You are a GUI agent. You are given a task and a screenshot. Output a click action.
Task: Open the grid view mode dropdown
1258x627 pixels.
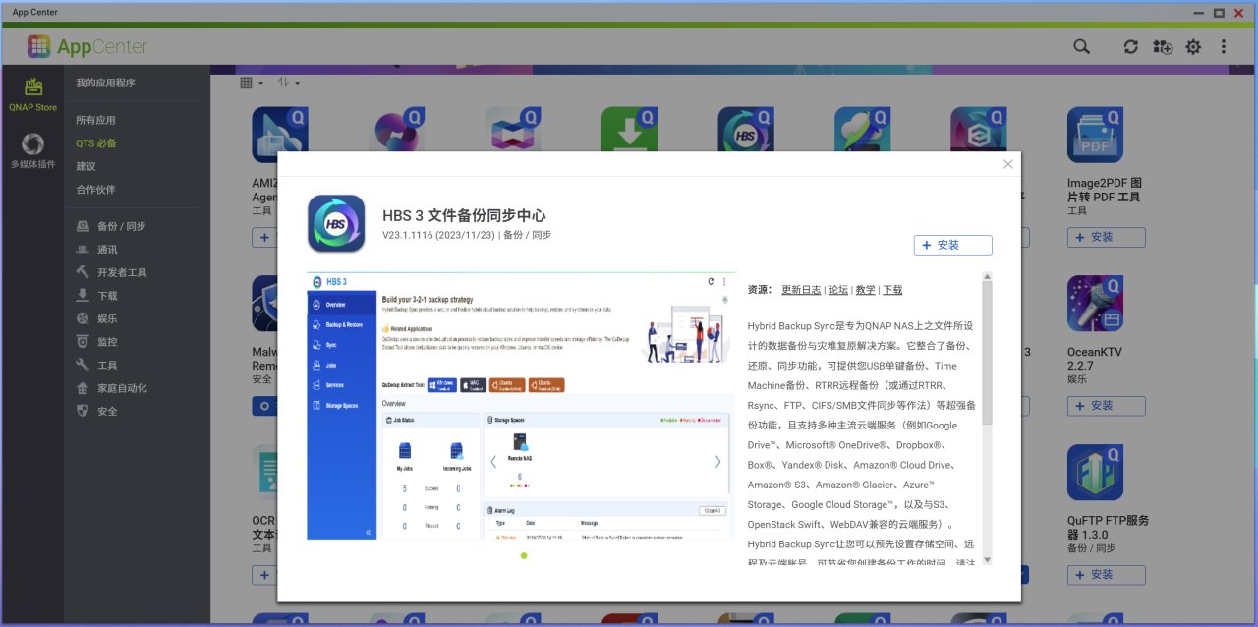point(252,84)
